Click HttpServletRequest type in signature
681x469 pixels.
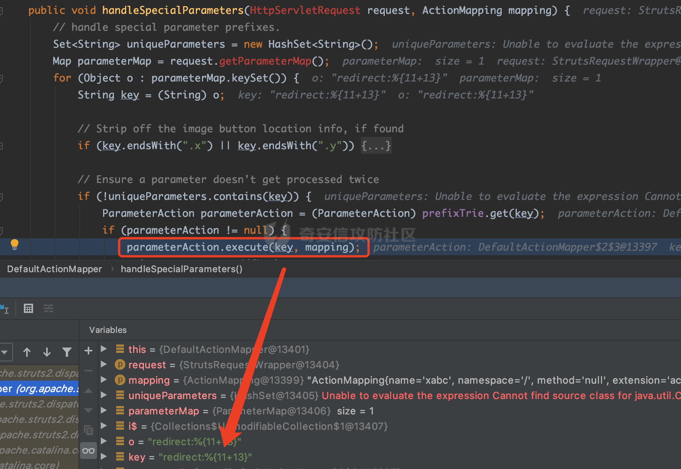click(x=305, y=10)
